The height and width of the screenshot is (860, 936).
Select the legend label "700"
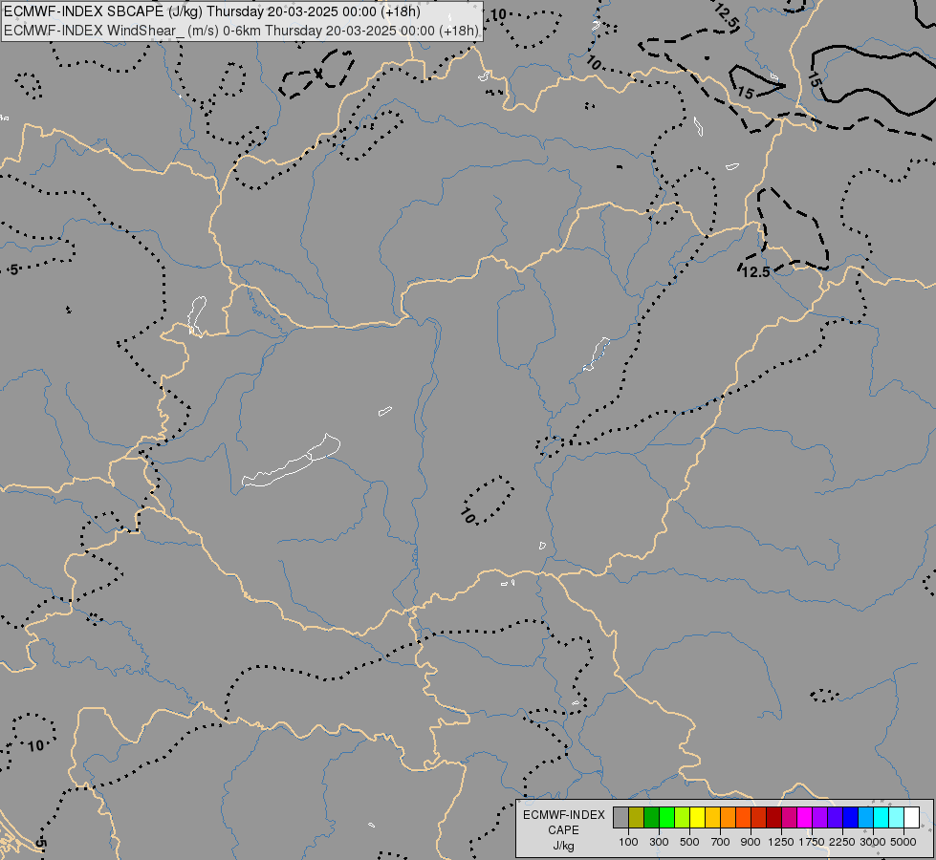click(x=721, y=842)
